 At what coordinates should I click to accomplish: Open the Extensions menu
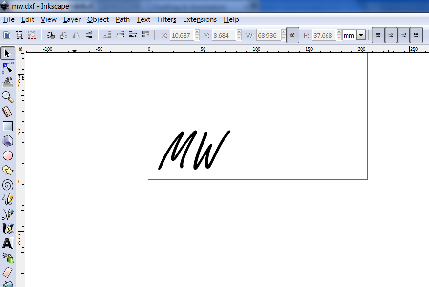[200, 19]
